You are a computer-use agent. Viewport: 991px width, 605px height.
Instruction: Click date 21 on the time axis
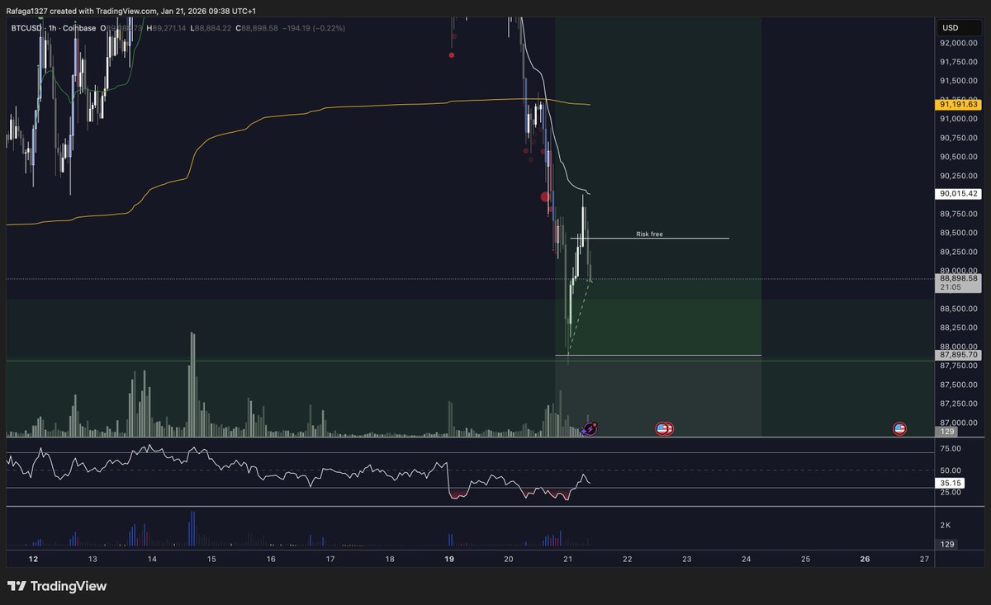[x=568, y=560]
